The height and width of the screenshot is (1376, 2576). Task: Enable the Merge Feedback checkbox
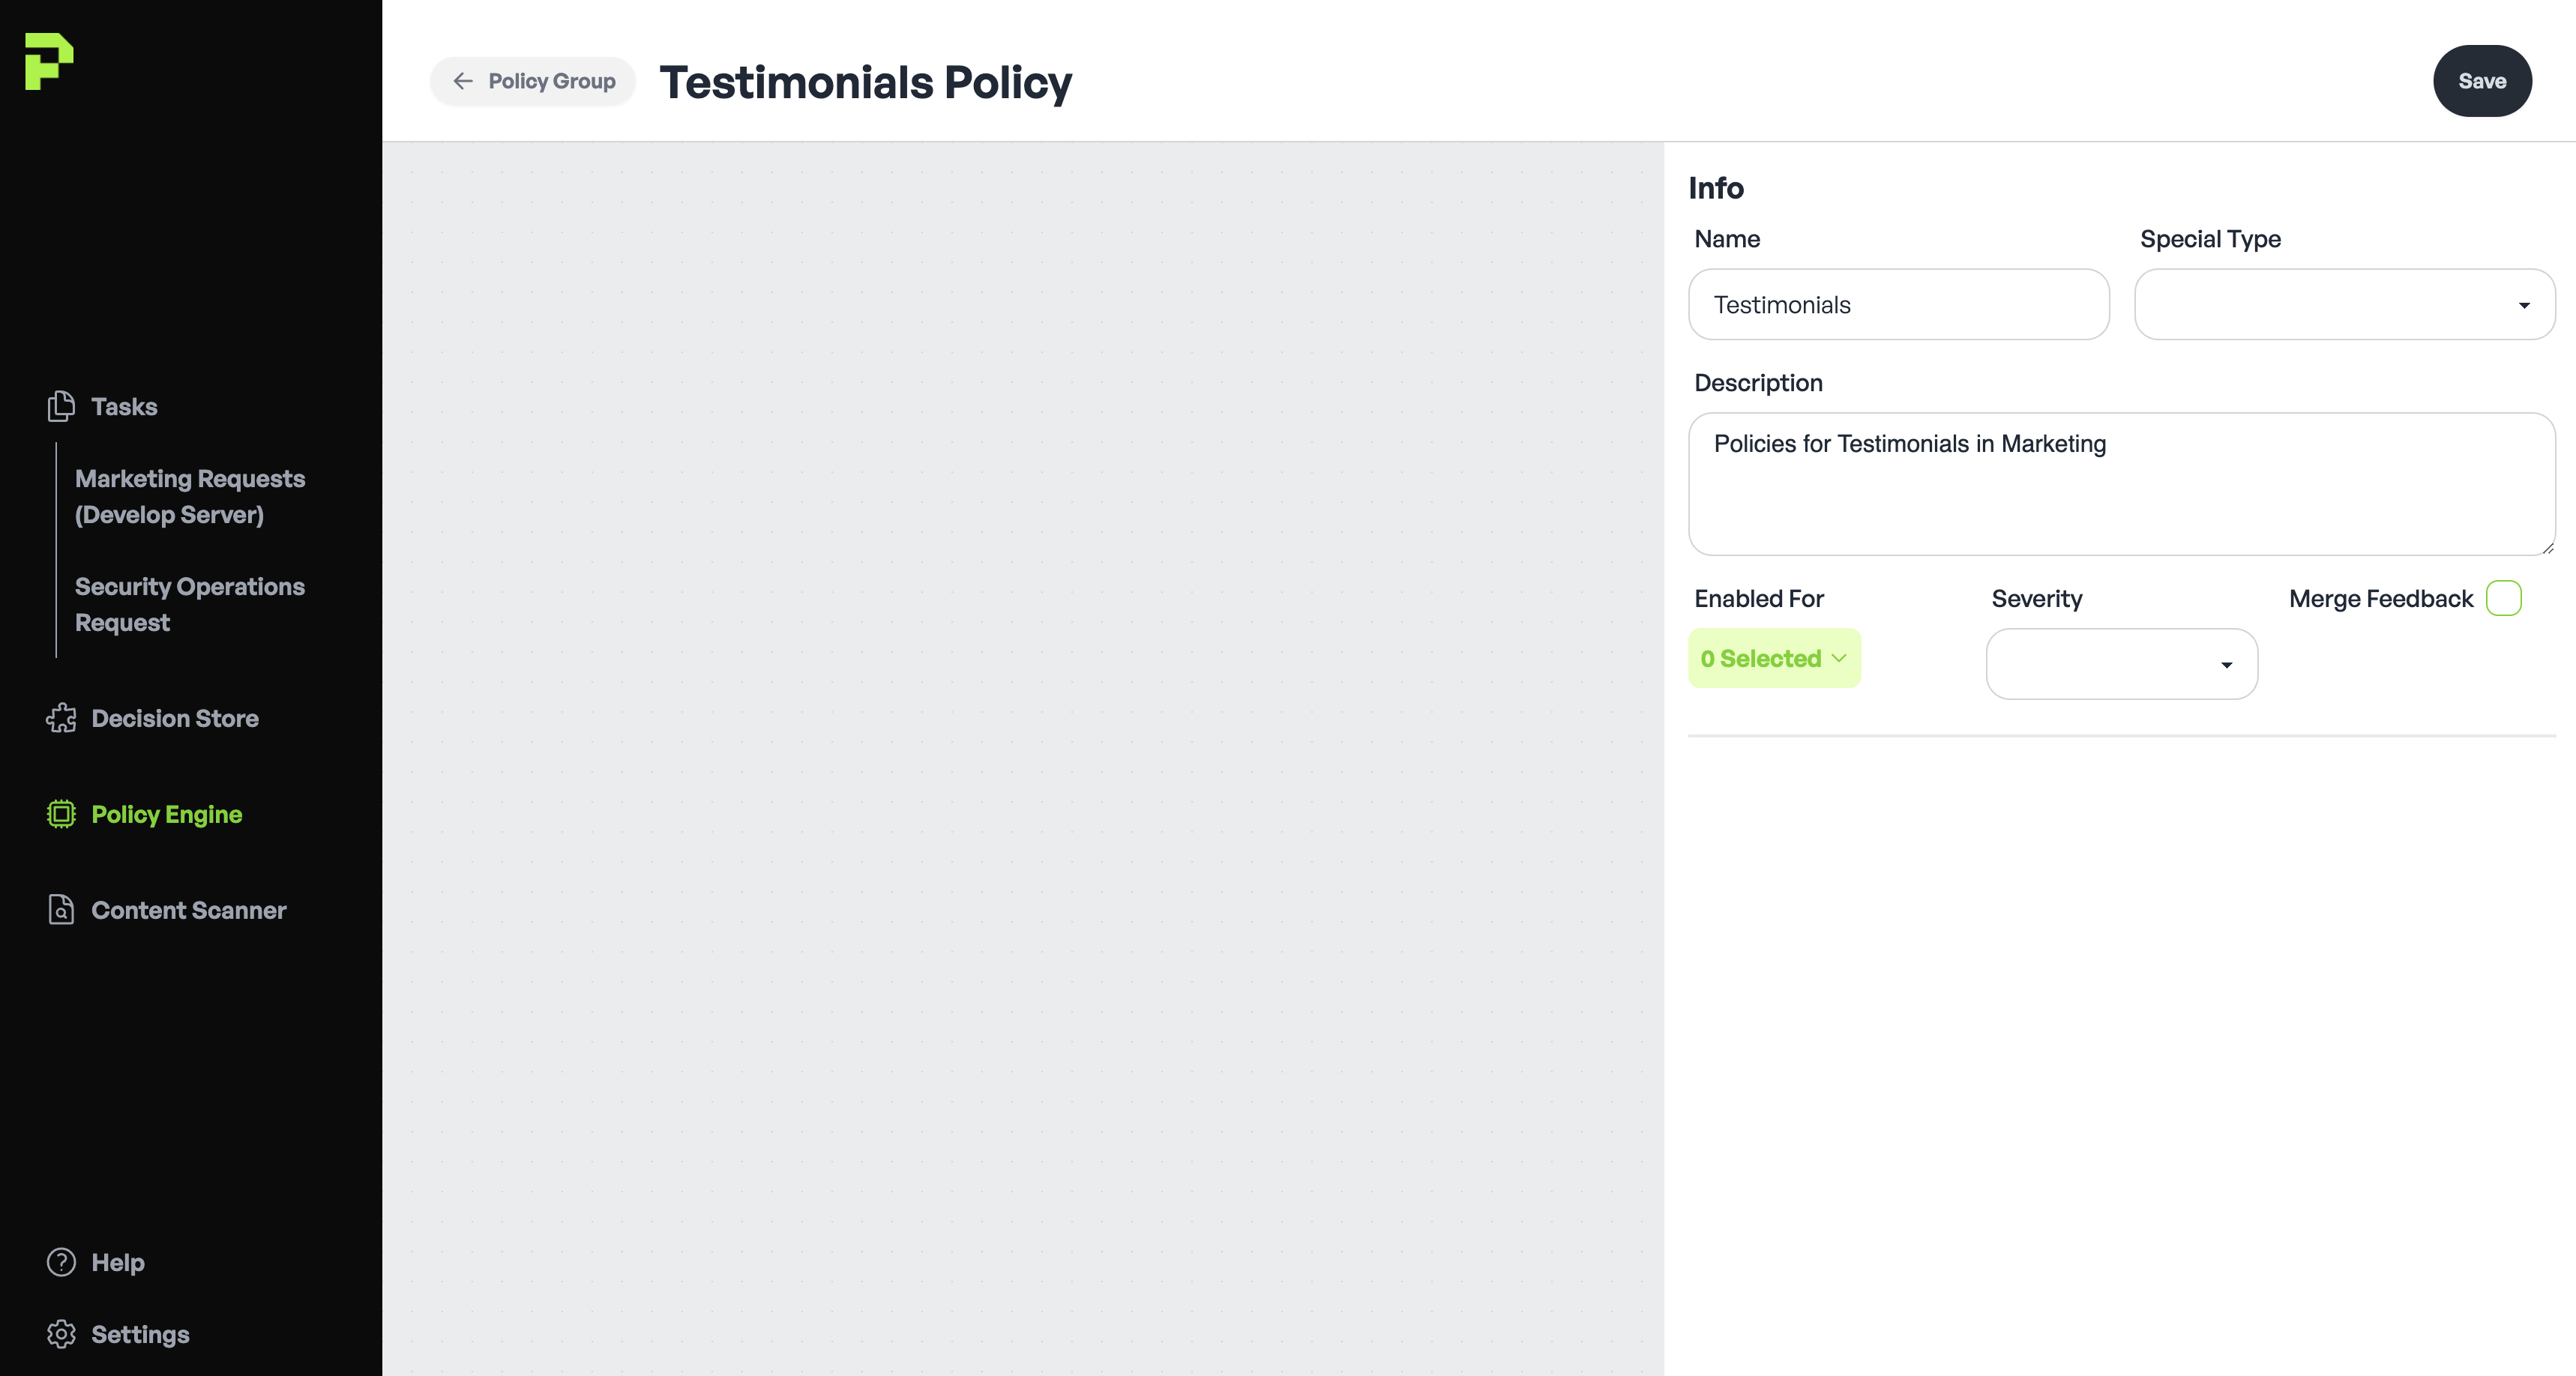click(2503, 598)
